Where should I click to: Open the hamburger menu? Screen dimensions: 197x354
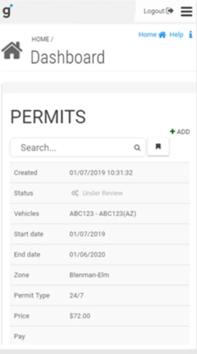click(x=186, y=11)
